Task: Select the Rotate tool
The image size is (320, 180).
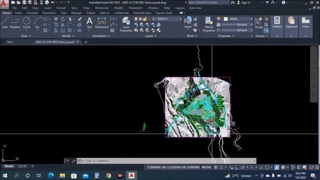Action: coord(63,19)
